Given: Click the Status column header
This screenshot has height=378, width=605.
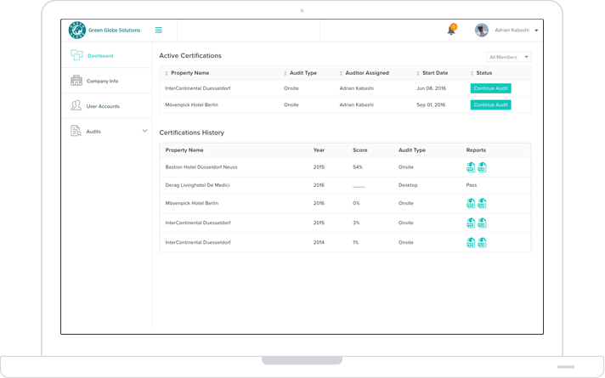Looking at the screenshot, I should pos(484,73).
